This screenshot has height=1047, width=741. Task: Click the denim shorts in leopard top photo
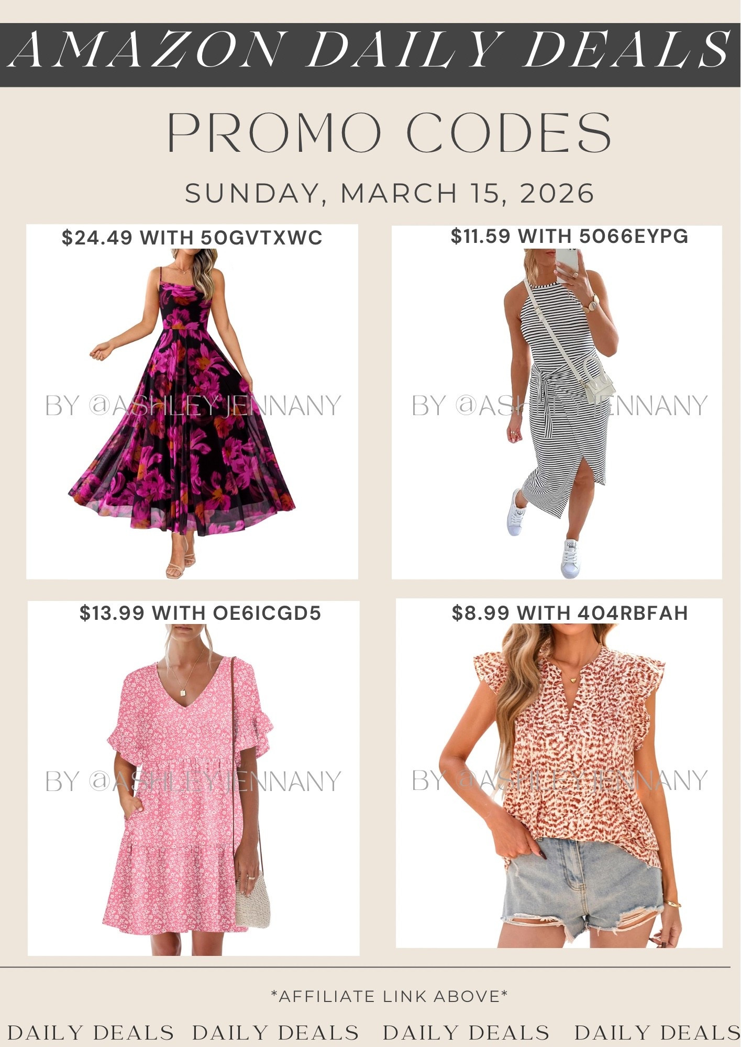pos(581,886)
